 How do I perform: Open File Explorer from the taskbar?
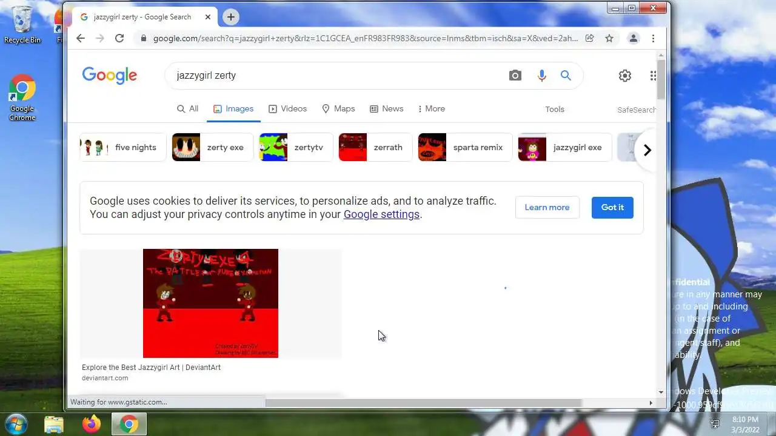click(x=54, y=424)
